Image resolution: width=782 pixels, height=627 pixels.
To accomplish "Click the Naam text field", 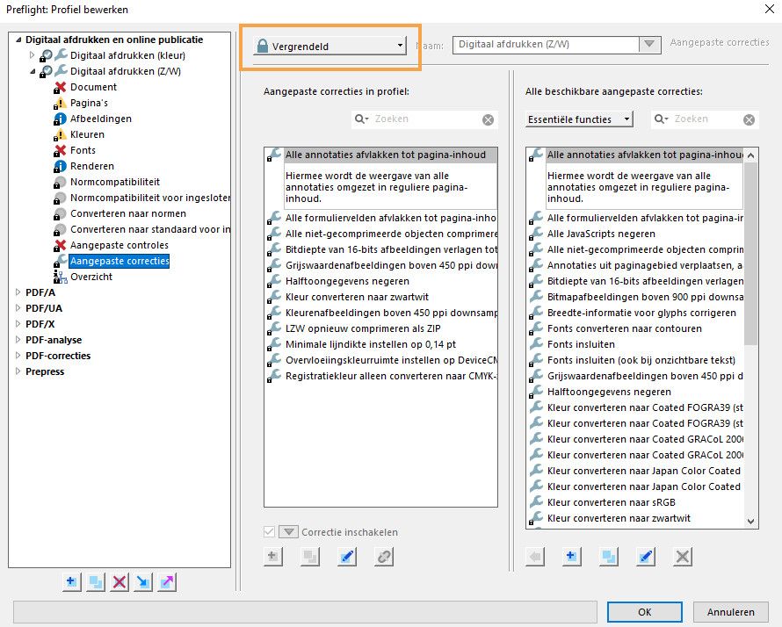I will (547, 45).
